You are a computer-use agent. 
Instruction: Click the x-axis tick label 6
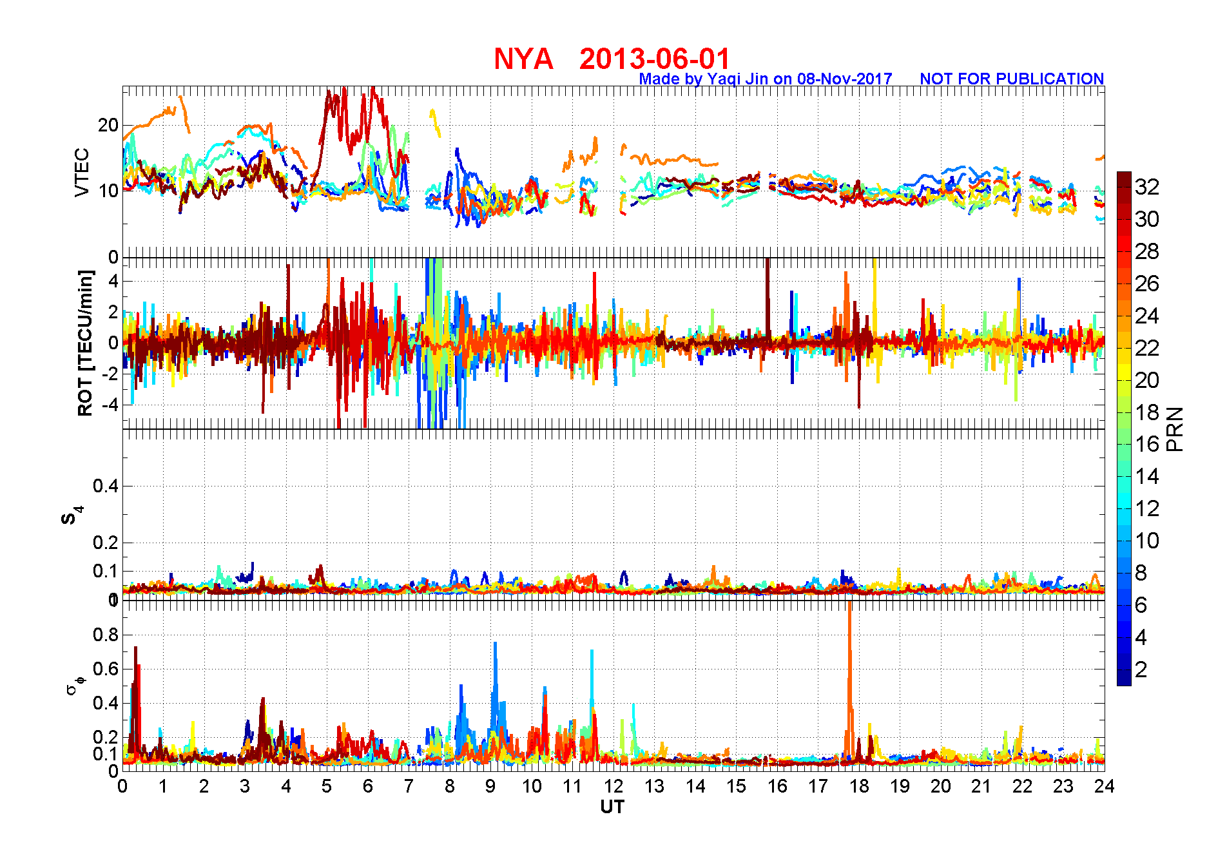coord(368,786)
